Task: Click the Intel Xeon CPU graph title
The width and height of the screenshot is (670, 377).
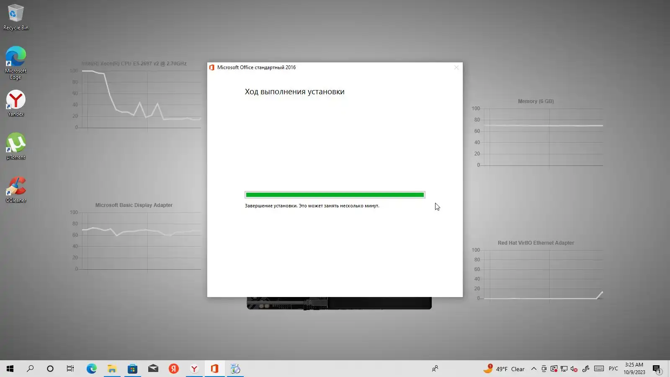Action: pyautogui.click(x=134, y=64)
